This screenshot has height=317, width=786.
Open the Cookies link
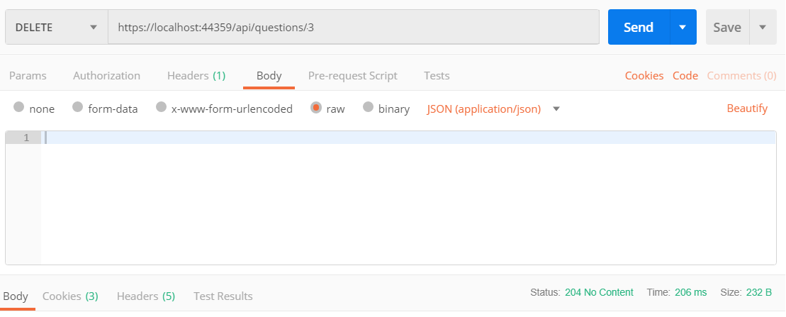point(644,76)
